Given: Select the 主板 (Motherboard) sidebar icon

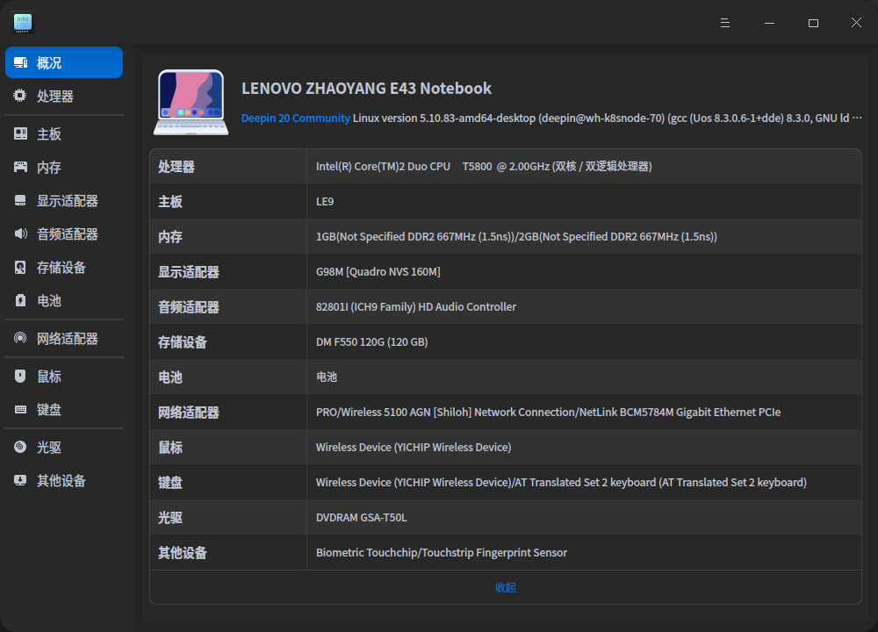Looking at the screenshot, I should [x=19, y=133].
